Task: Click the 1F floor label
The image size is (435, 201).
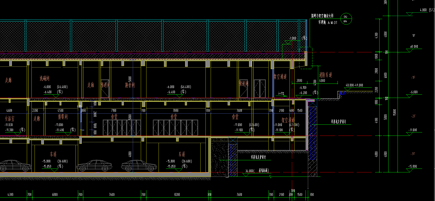Action: (x=414, y=36)
